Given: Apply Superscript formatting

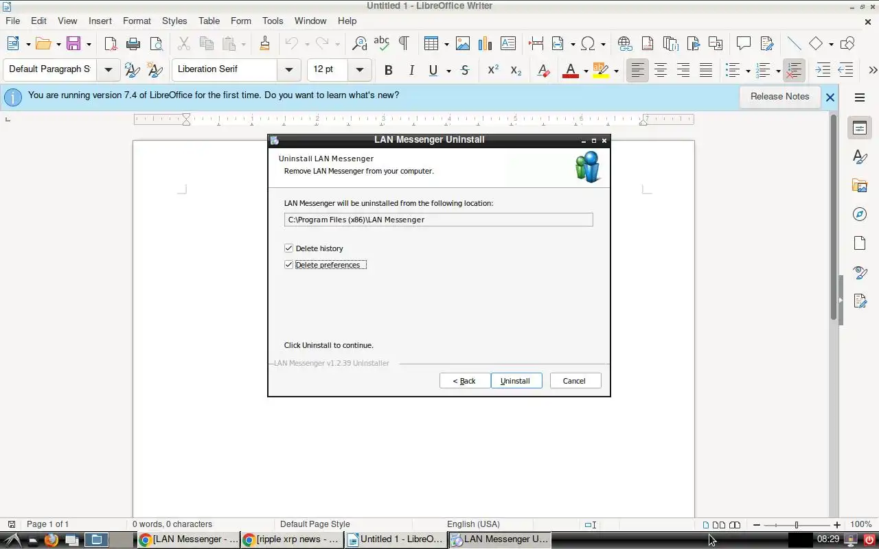Looking at the screenshot, I should [492, 70].
